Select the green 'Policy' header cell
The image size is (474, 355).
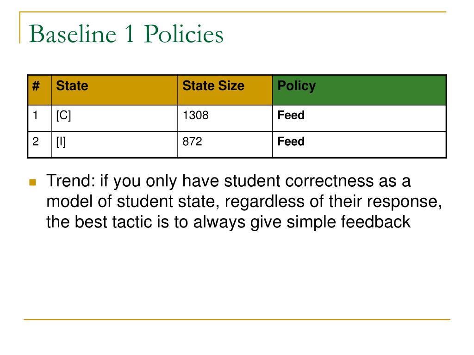click(x=359, y=90)
